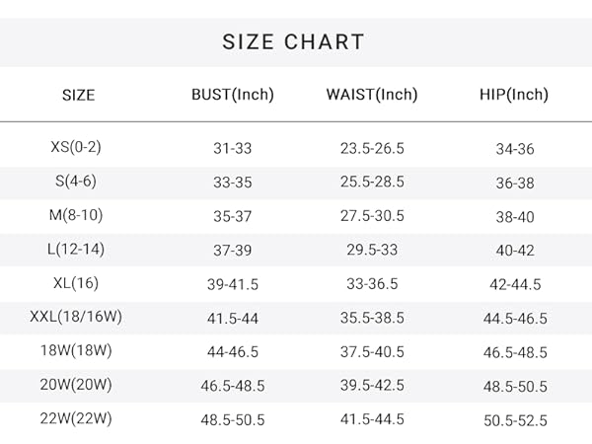This screenshot has width=592, height=444.
Task: Click the XS(0-2) size row label
Action: (76, 147)
